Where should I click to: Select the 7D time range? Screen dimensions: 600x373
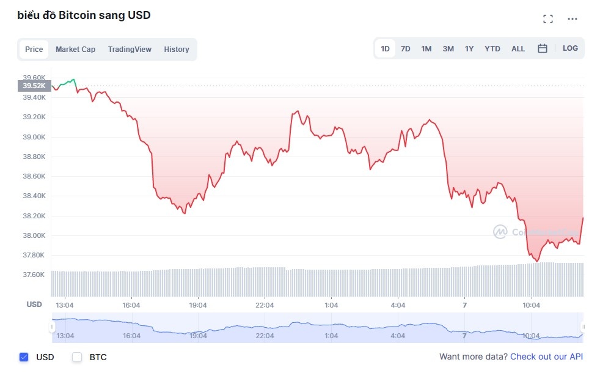(405, 48)
